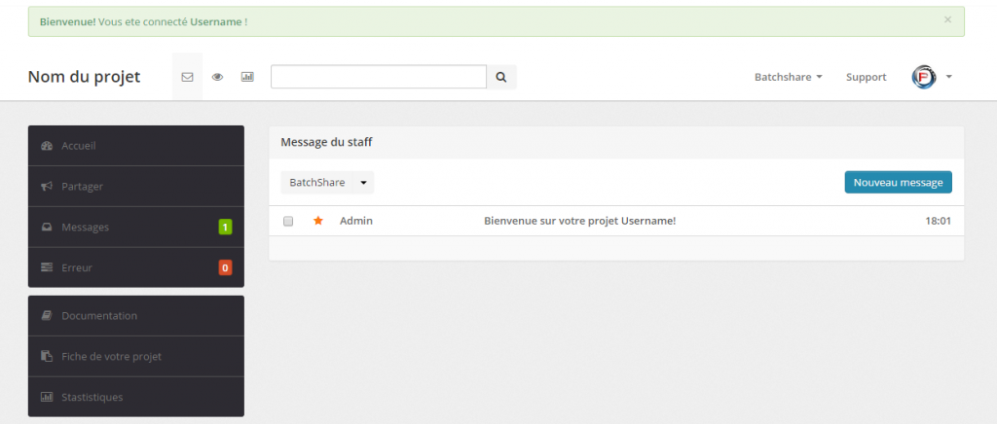Open Partager with megaphone icon
Image resolution: width=997 pixels, height=424 pixels.
(136, 187)
